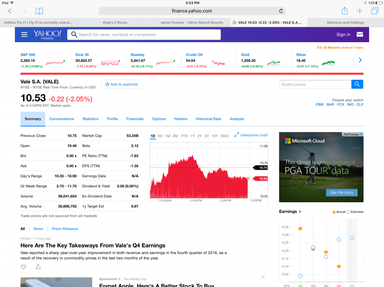This screenshot has width=384, height=287.
Task: Tap the blue quote lookup search button
Action: pyautogui.click(x=357, y=84)
